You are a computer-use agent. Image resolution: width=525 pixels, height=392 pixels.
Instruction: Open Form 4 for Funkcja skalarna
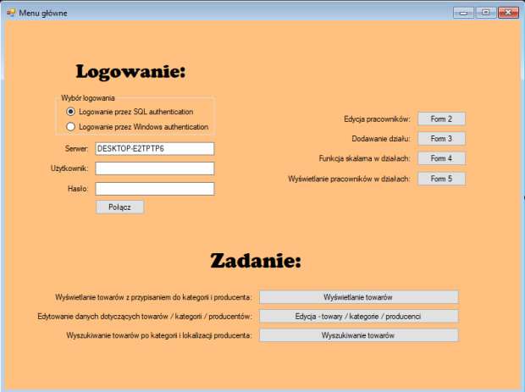point(441,158)
